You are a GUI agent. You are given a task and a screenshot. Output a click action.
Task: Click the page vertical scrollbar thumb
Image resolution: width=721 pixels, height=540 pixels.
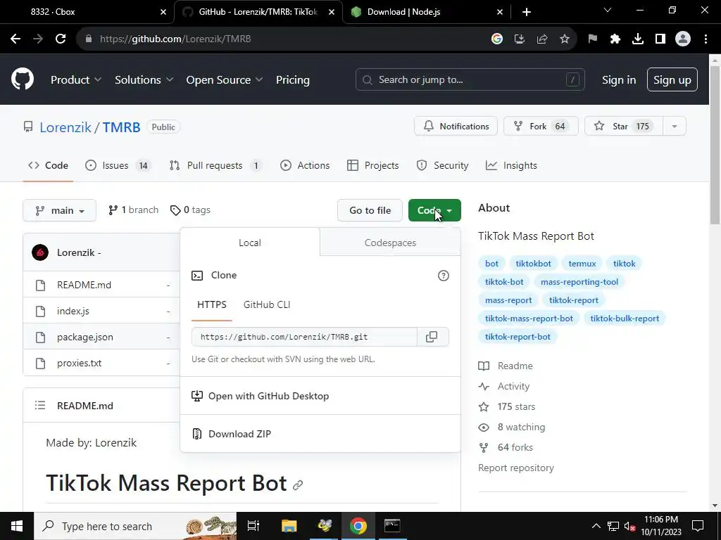[715, 145]
